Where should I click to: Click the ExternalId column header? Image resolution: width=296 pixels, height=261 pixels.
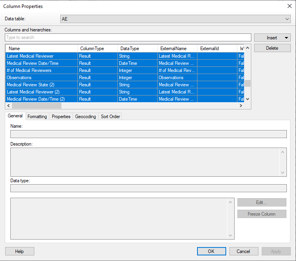[217, 49]
